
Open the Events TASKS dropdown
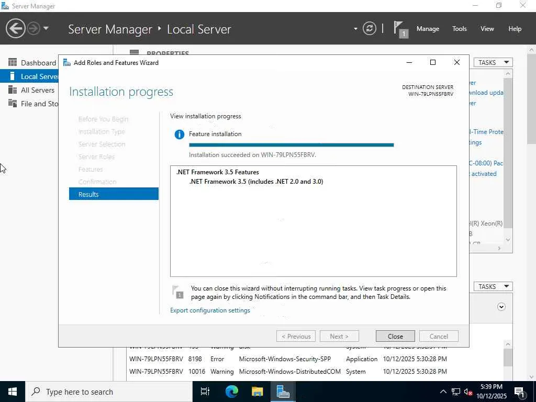(493, 286)
